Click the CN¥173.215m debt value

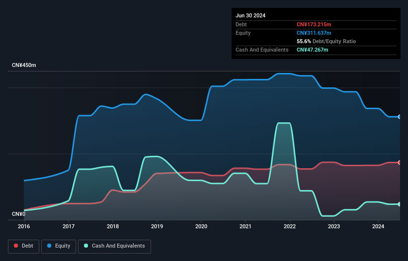point(314,24)
